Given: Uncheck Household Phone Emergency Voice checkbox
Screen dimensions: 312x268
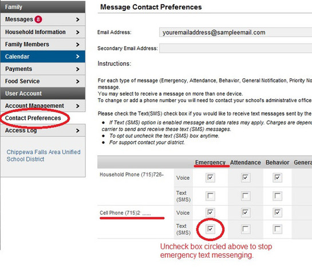Looking at the screenshot, I should click(210, 178).
